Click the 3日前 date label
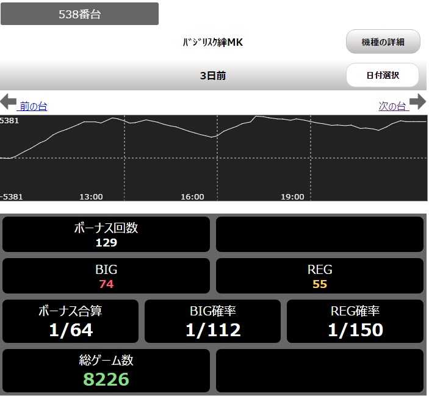 coord(213,76)
